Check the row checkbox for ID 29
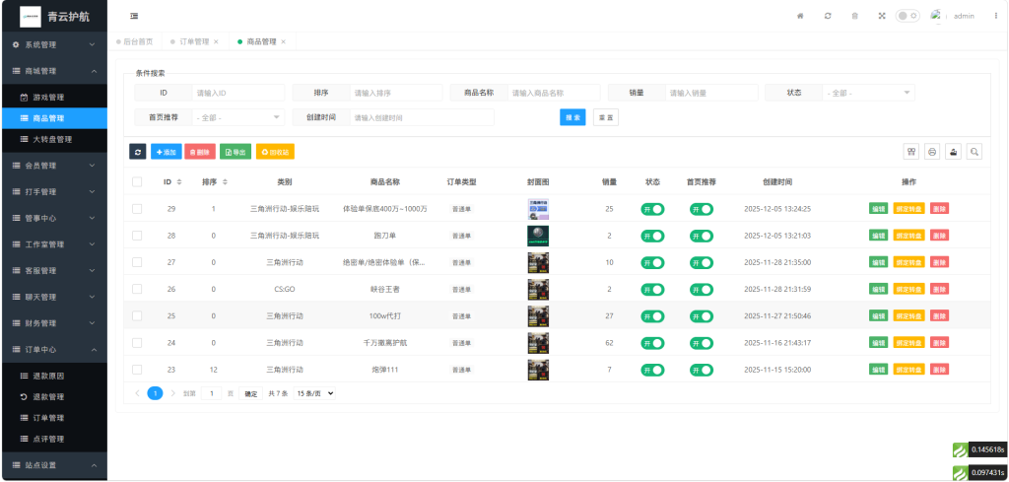 tap(137, 209)
